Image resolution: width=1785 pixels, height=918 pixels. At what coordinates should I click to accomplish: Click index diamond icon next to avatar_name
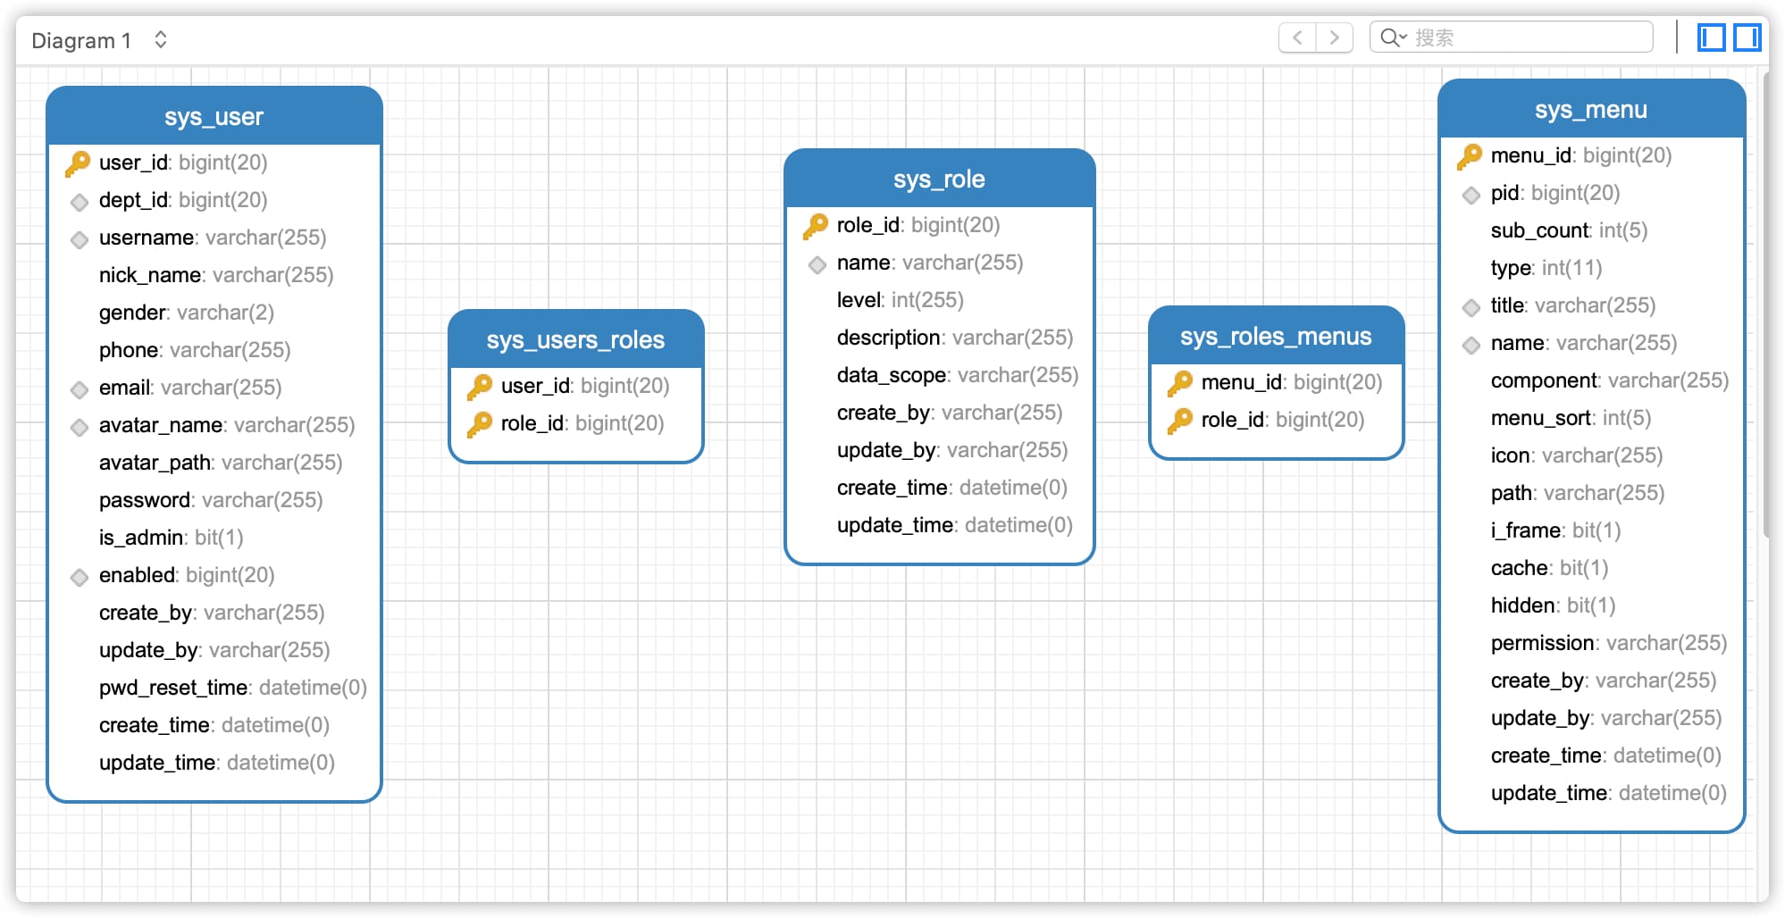coord(80,427)
